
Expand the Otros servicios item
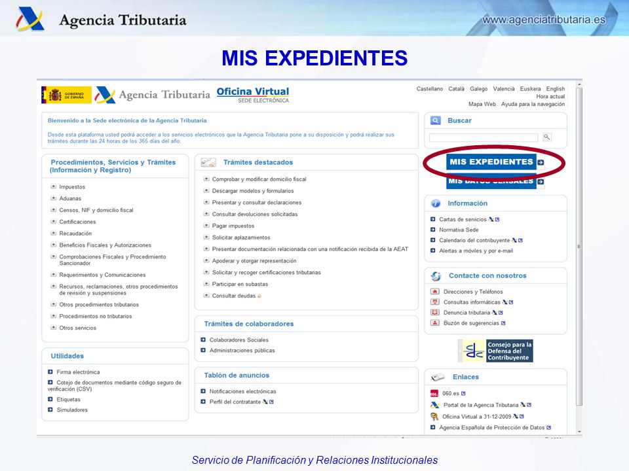pyautogui.click(x=53, y=327)
